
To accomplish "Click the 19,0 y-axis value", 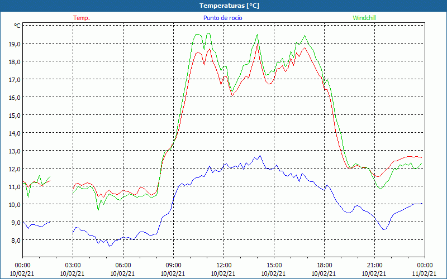I will pyautogui.click(x=15, y=44).
